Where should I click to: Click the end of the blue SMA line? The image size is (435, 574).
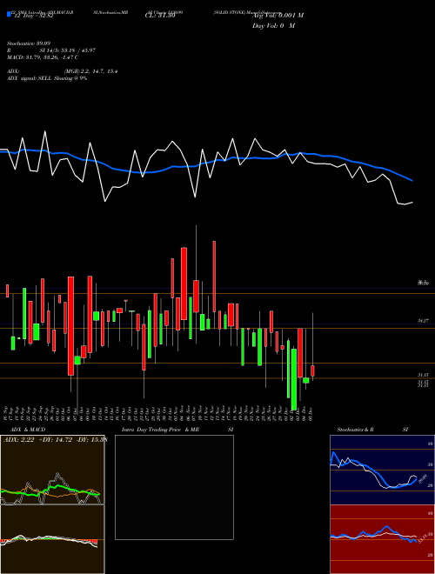click(x=412, y=181)
